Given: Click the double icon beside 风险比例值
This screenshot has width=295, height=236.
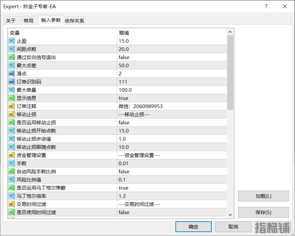Looking at the screenshot, I should point(11,180).
